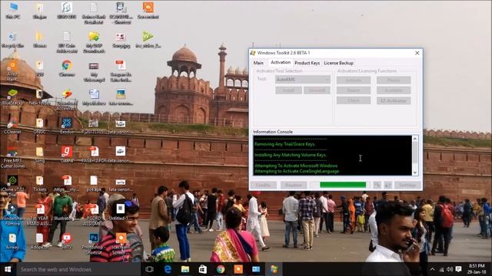Select the PAGE-12.PDF desktop file
This screenshot has width=492, height=276.
94,154
